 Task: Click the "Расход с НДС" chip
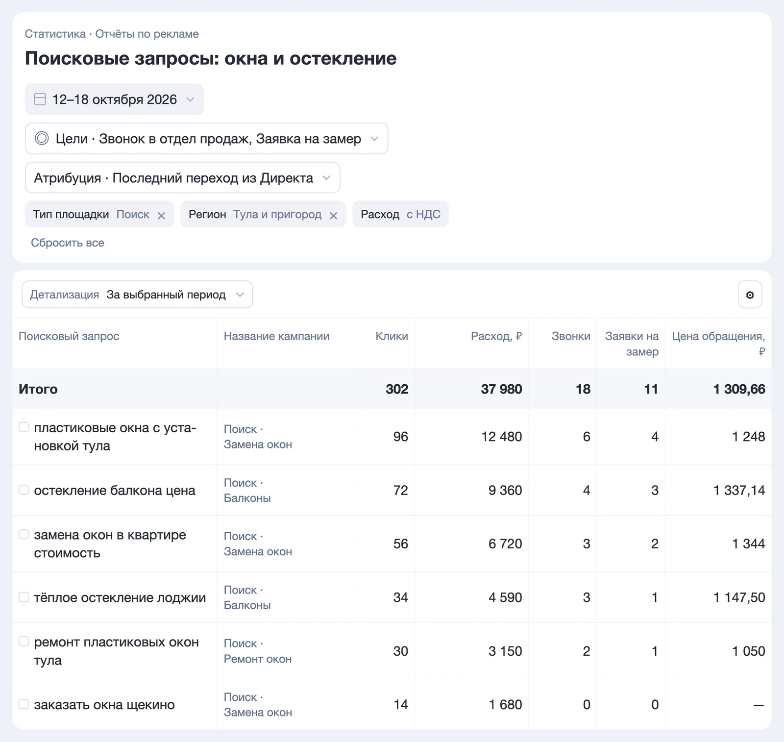point(400,214)
